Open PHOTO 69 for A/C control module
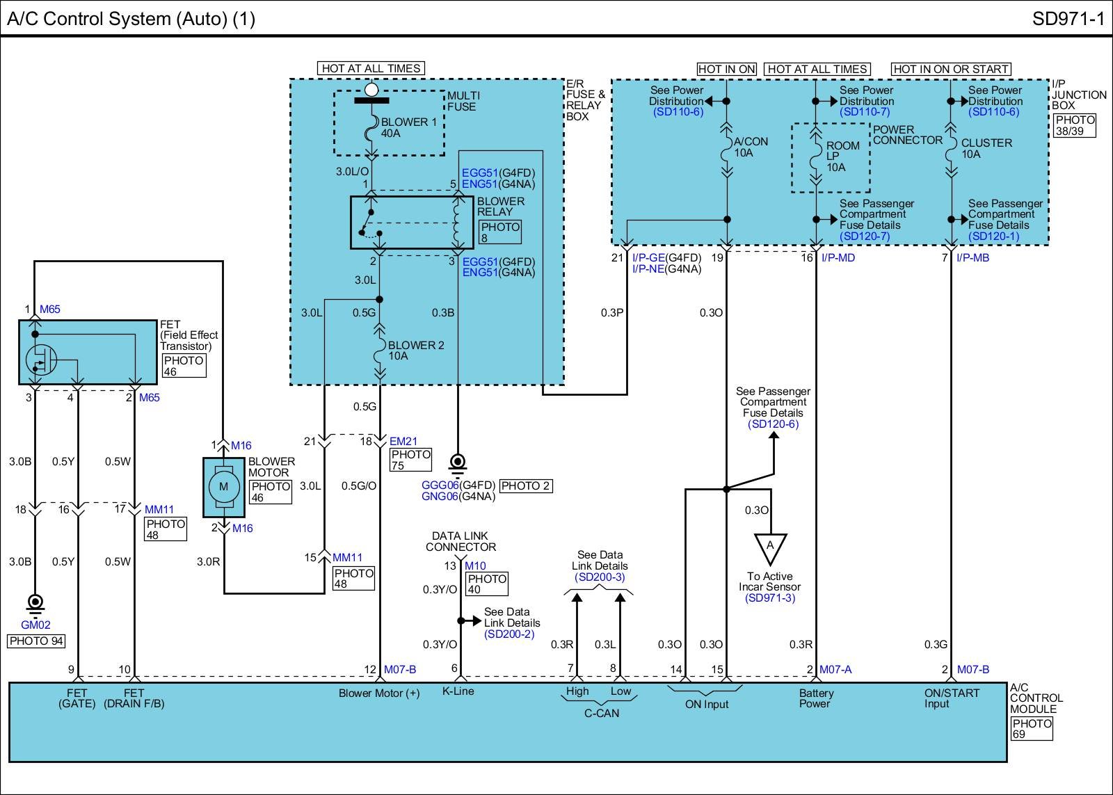The image size is (1113, 795). point(1032,728)
